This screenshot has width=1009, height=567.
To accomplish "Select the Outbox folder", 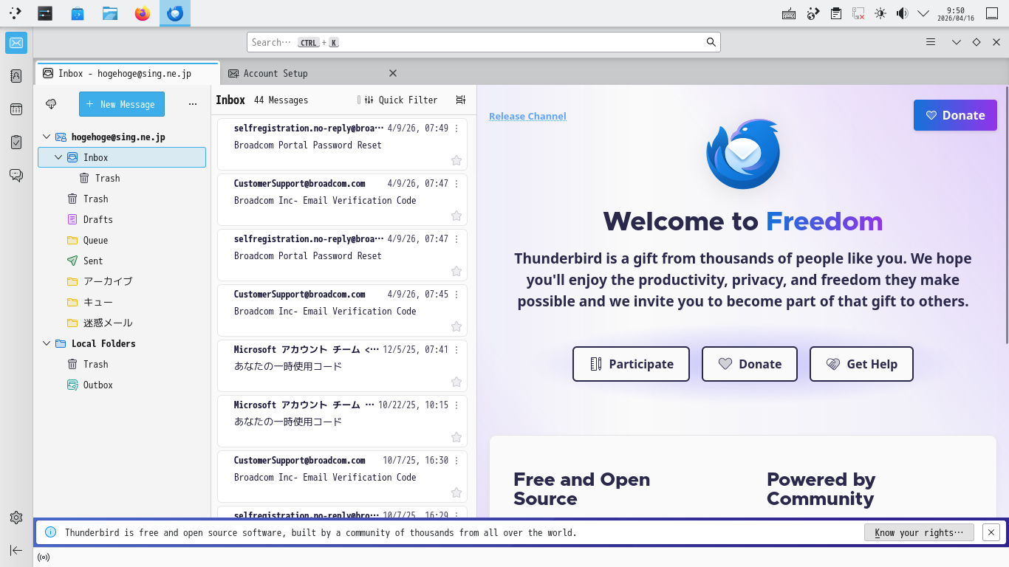I will (122, 385).
